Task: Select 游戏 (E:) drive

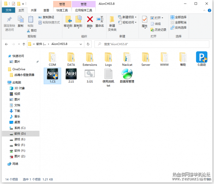Action: [x=17, y=139]
